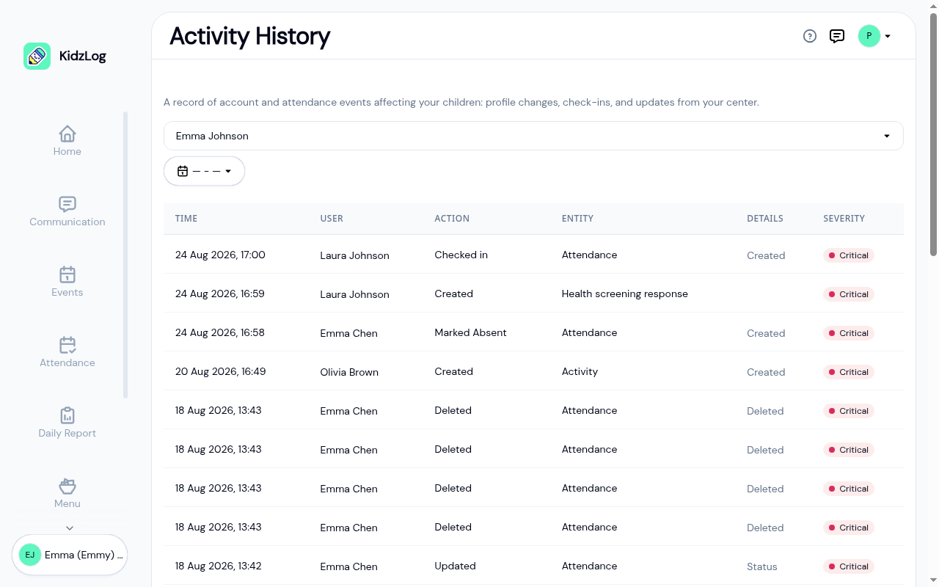Click 'Laura Johnson' in the Checked in row

(354, 256)
